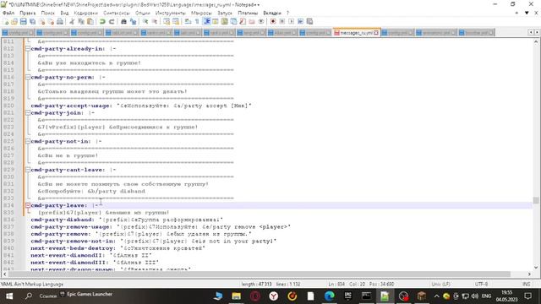Collapse the cmd-party-no-perm block
541x304 pixels.
[x=28, y=77]
